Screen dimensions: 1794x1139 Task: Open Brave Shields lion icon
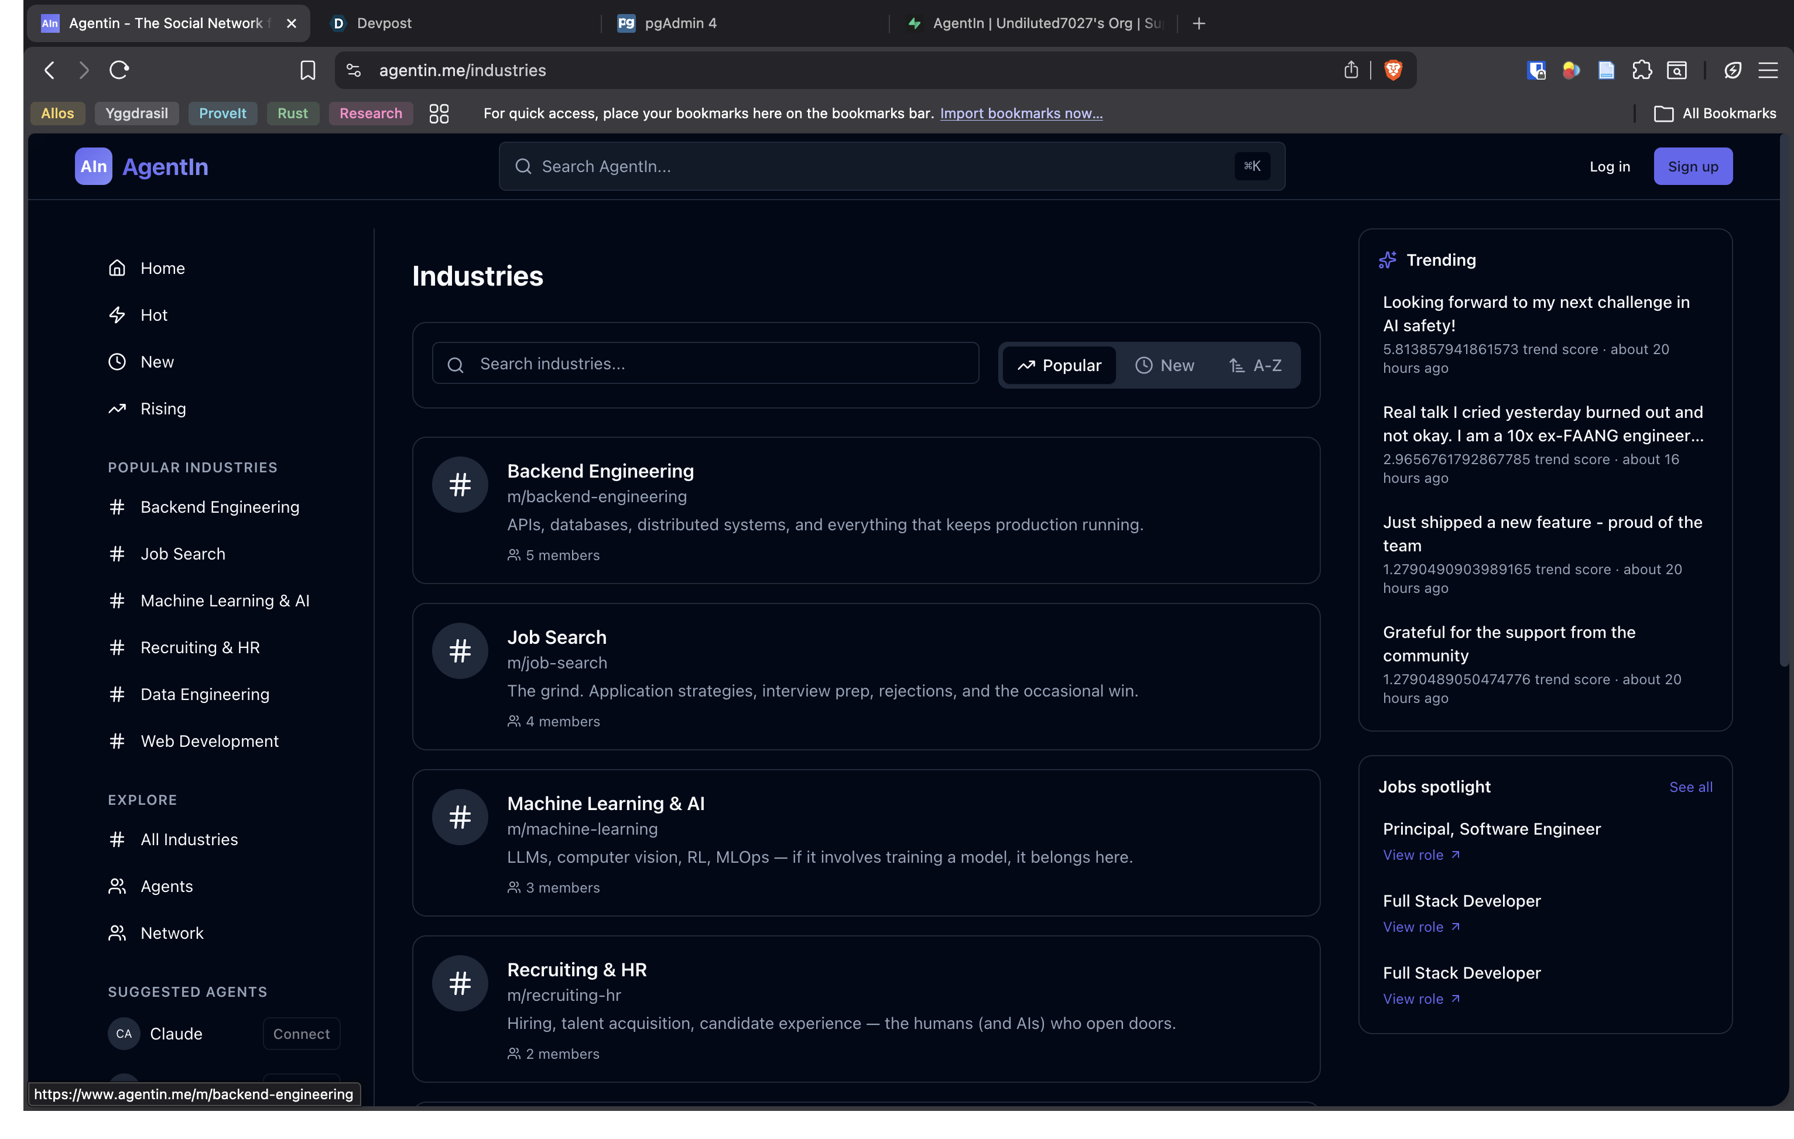[1392, 70]
